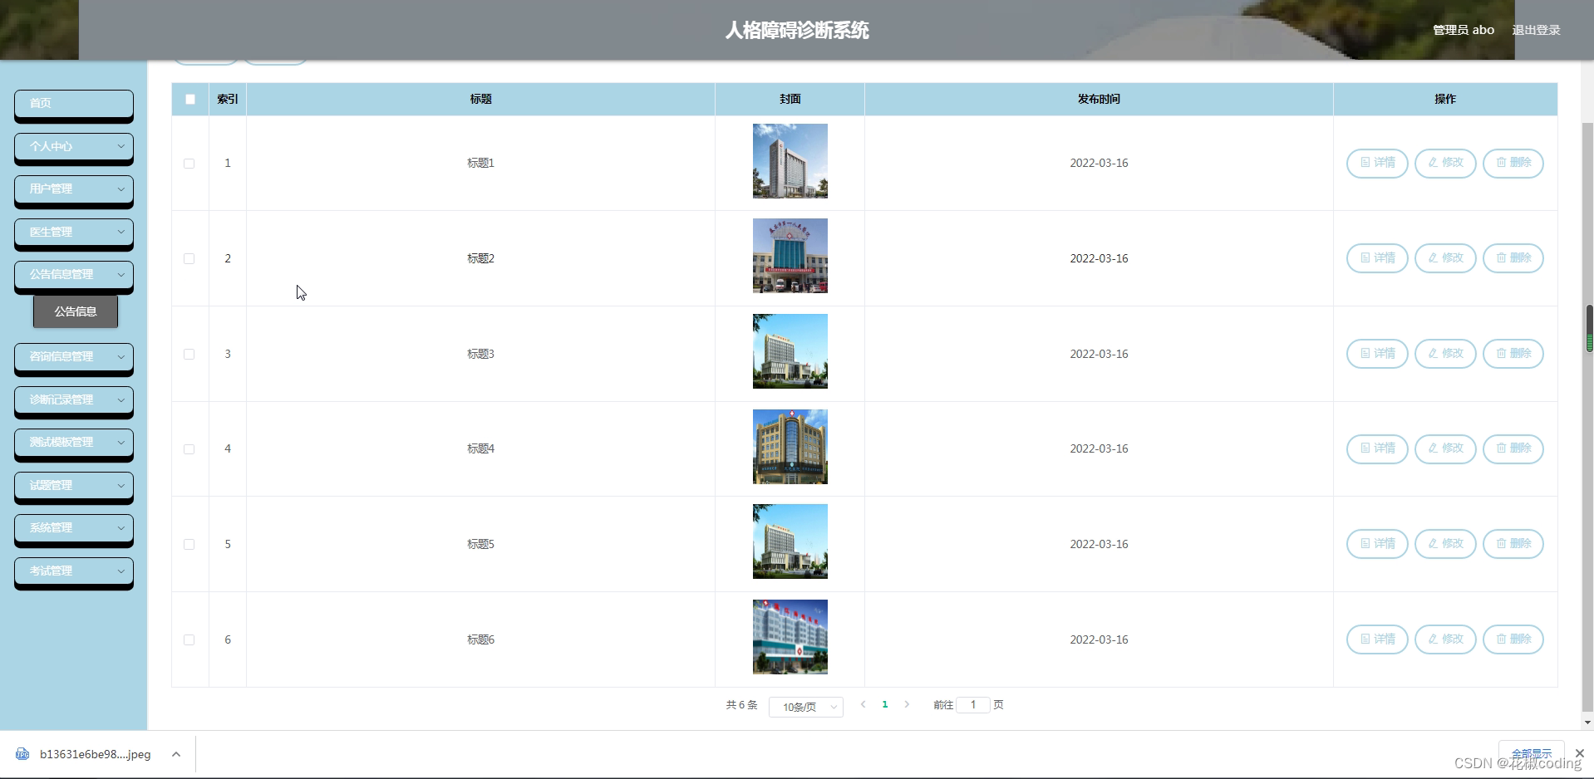Expand the 个人中心 sidebar menu

click(x=73, y=147)
